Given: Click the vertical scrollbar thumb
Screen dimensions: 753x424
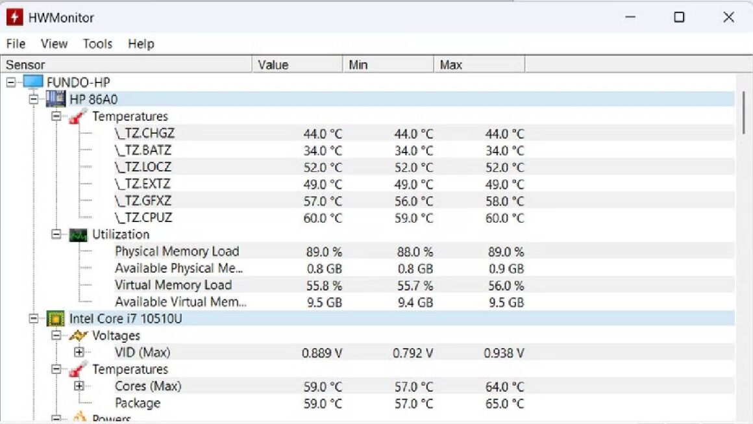Looking at the screenshot, I should point(744,112).
